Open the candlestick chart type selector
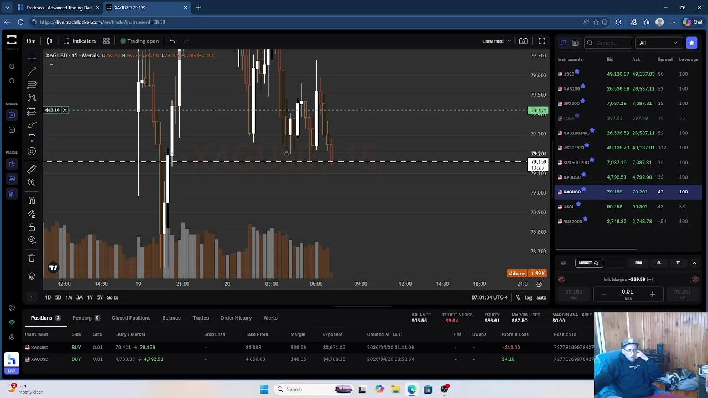Screen dimensions: 708x398 [49, 41]
